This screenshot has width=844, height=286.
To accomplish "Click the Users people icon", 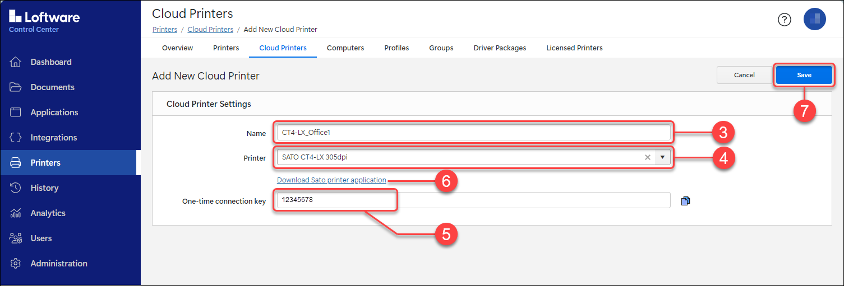I will pyautogui.click(x=16, y=238).
